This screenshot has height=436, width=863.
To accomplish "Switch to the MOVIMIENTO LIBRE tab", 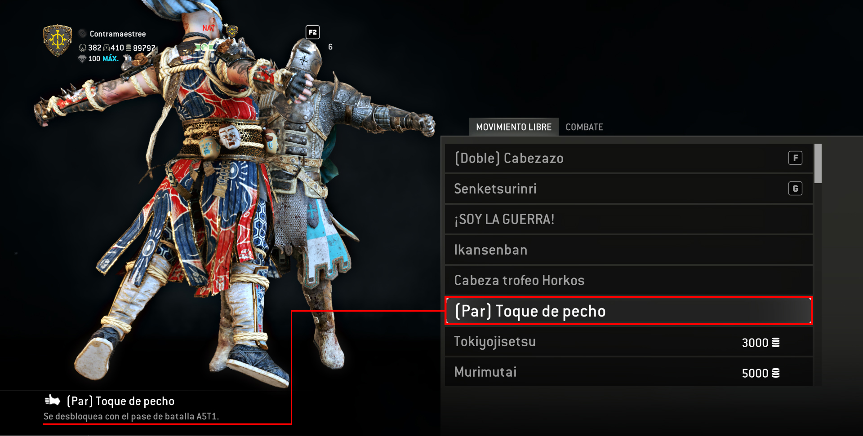I will (514, 127).
